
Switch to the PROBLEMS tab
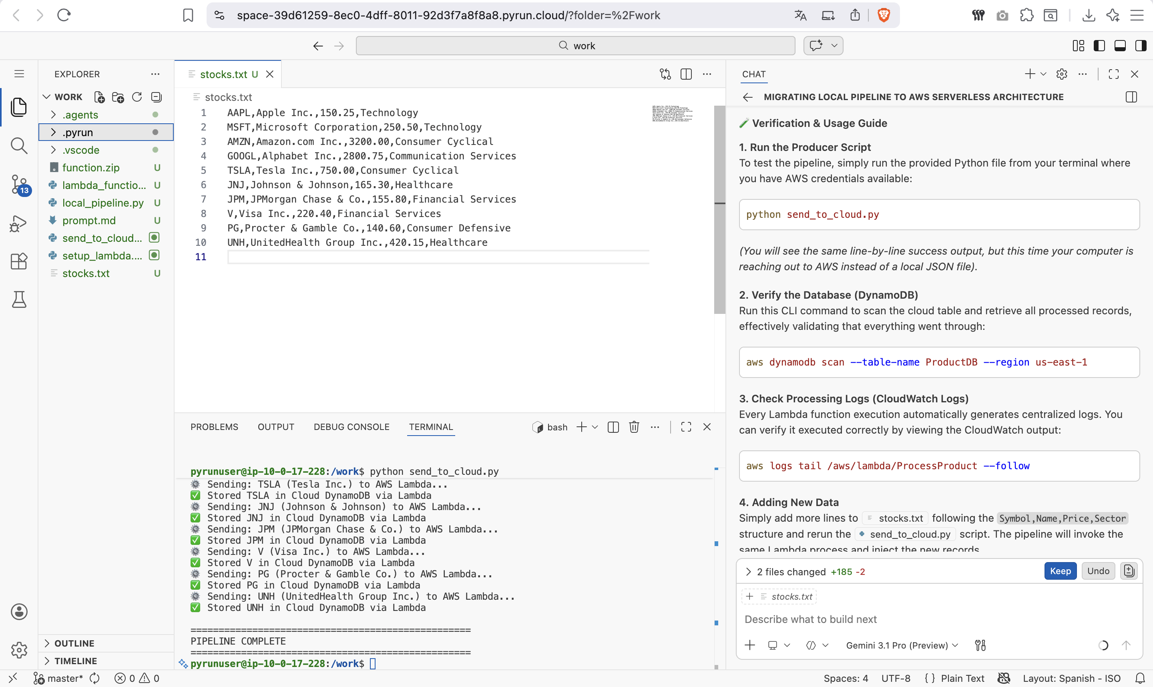pyautogui.click(x=214, y=427)
